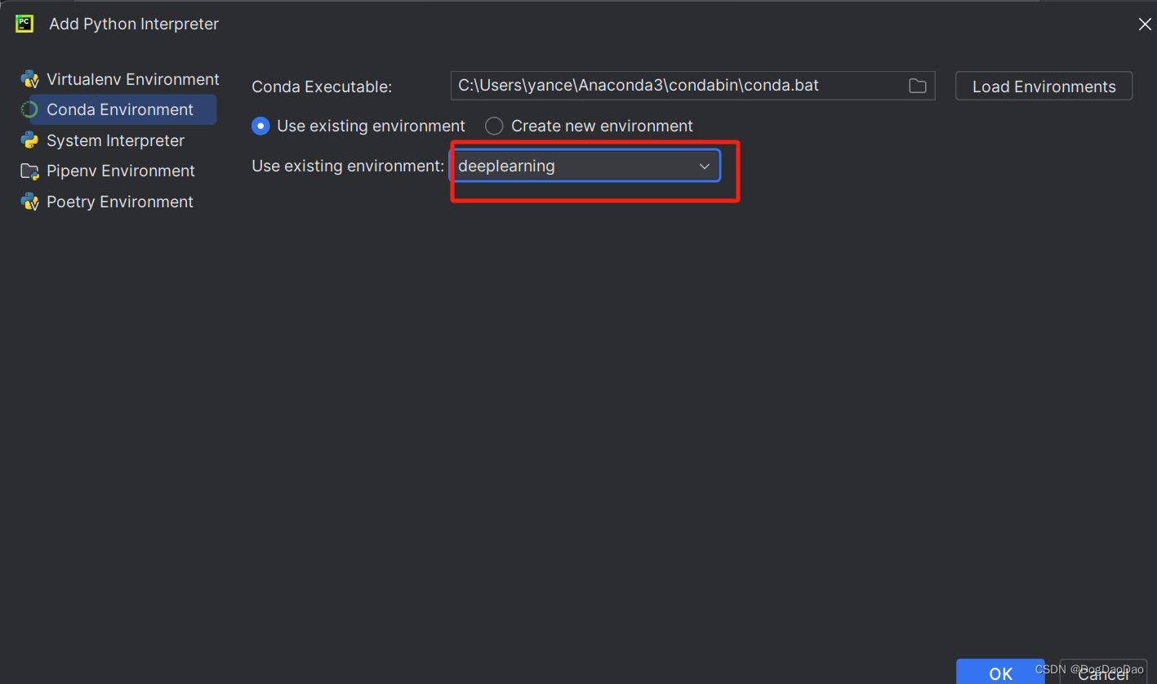Click the System Interpreter Python icon
Viewport: 1157px width, 684px height.
(x=30, y=140)
